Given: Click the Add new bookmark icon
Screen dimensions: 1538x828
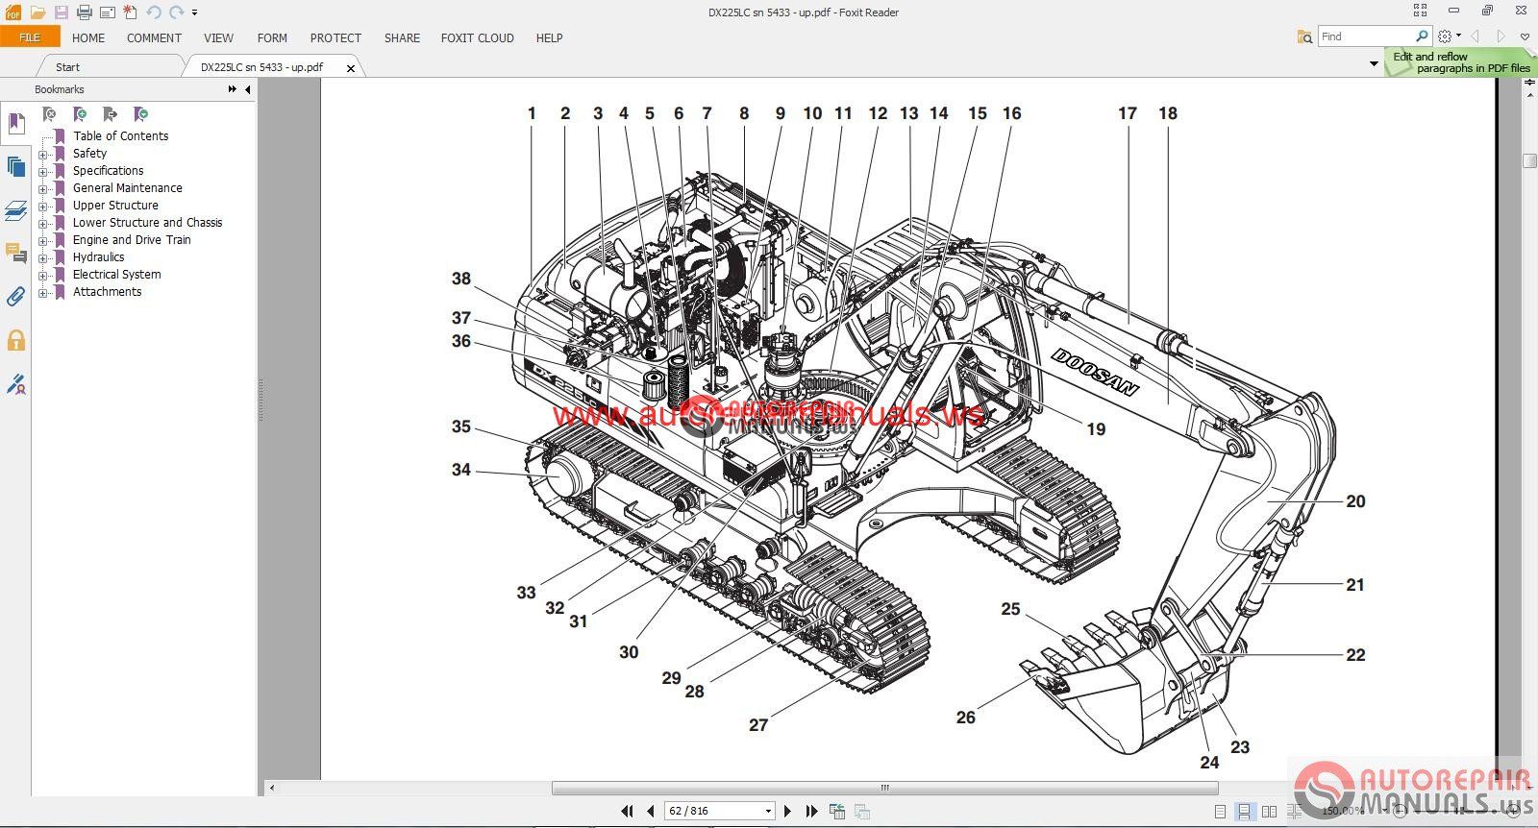Looking at the screenshot, I should 80,114.
